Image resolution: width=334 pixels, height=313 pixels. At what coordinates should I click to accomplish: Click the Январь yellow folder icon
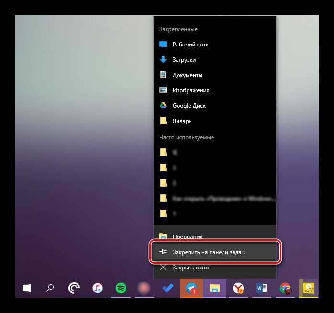coord(163,121)
